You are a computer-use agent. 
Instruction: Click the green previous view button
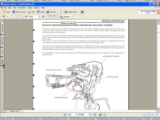[100, 114]
